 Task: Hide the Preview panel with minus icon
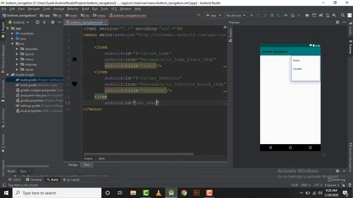344,22
